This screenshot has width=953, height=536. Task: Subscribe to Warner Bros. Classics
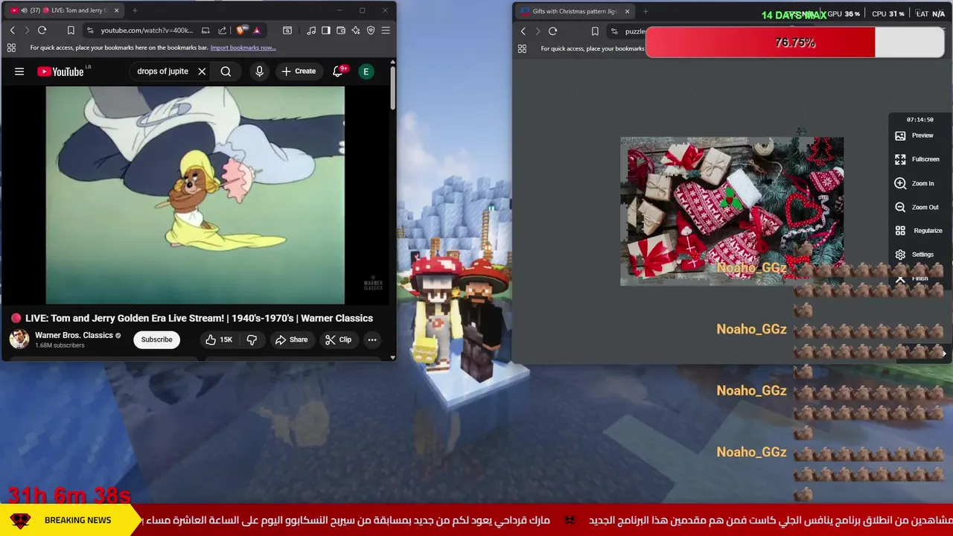(x=156, y=339)
